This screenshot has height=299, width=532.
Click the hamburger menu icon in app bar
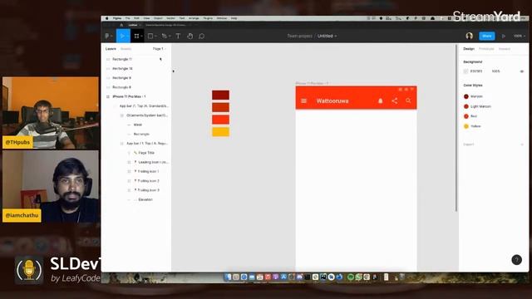(x=303, y=100)
